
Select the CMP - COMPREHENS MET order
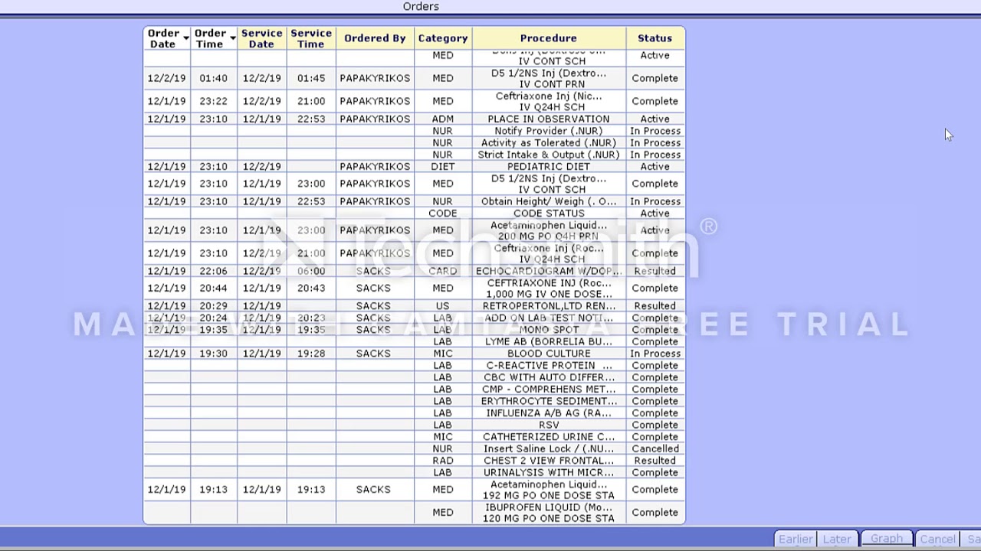(549, 390)
